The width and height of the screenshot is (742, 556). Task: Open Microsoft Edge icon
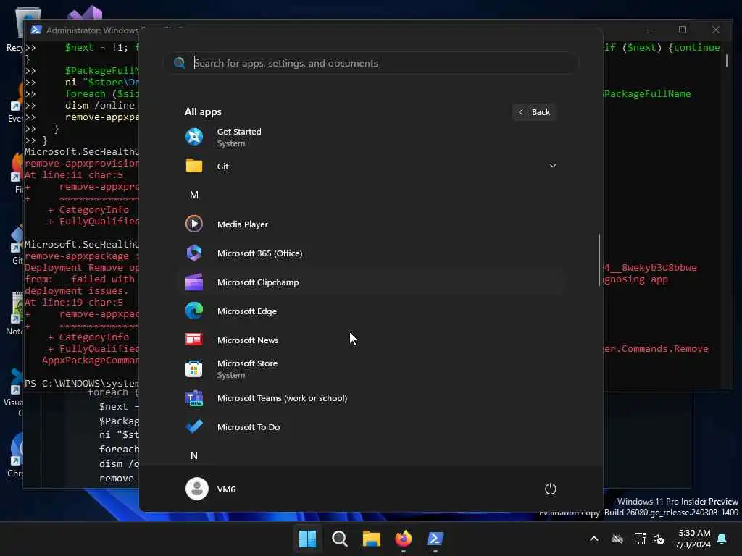pos(194,311)
